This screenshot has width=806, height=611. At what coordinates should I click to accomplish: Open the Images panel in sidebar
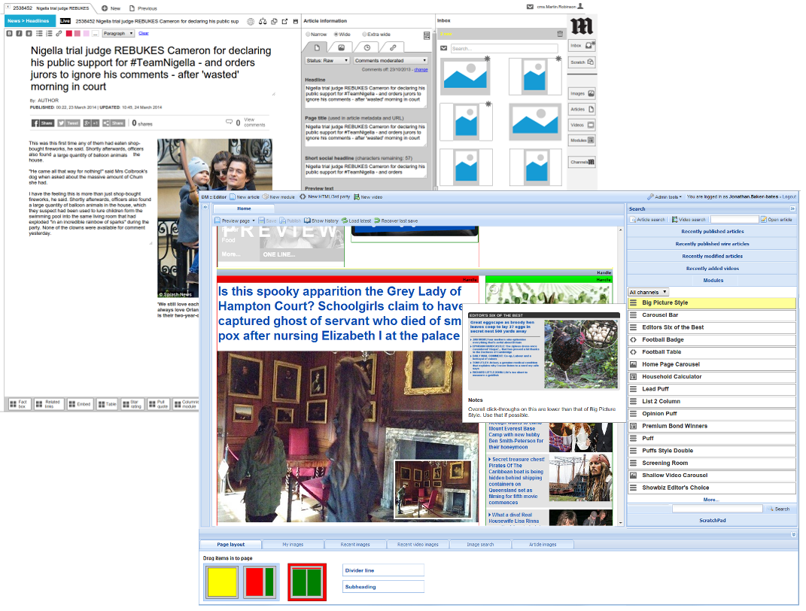tap(582, 93)
